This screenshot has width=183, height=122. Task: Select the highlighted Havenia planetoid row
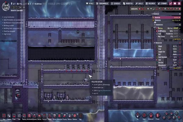[167, 17]
